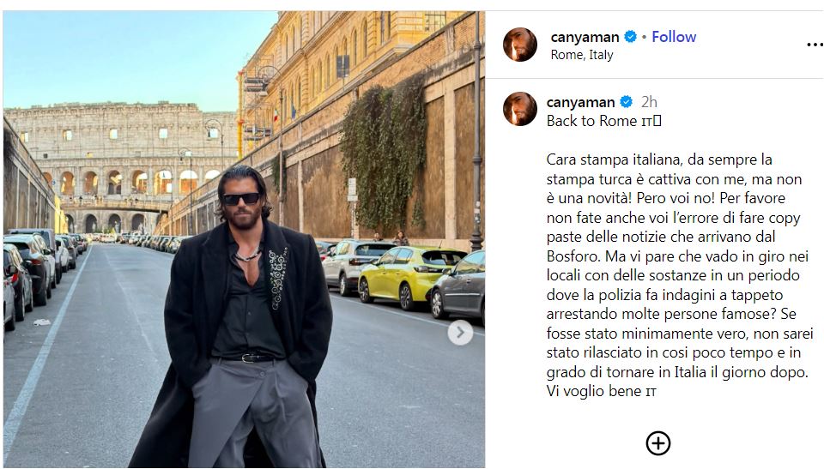Click the "Back to Rome" caption line
The height and width of the screenshot is (469, 824).
pyautogui.click(x=603, y=121)
